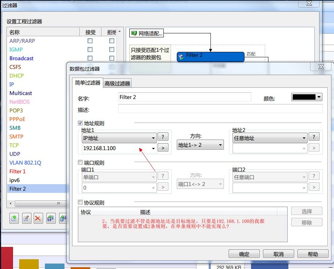Viewport: 334px width, 269px height.
Task: Switch to the 高级过滤器 tab
Action: click(x=117, y=83)
